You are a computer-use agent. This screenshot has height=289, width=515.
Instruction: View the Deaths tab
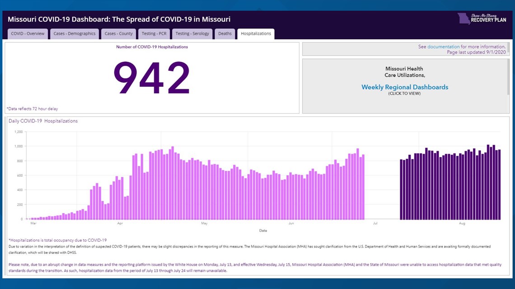click(225, 33)
